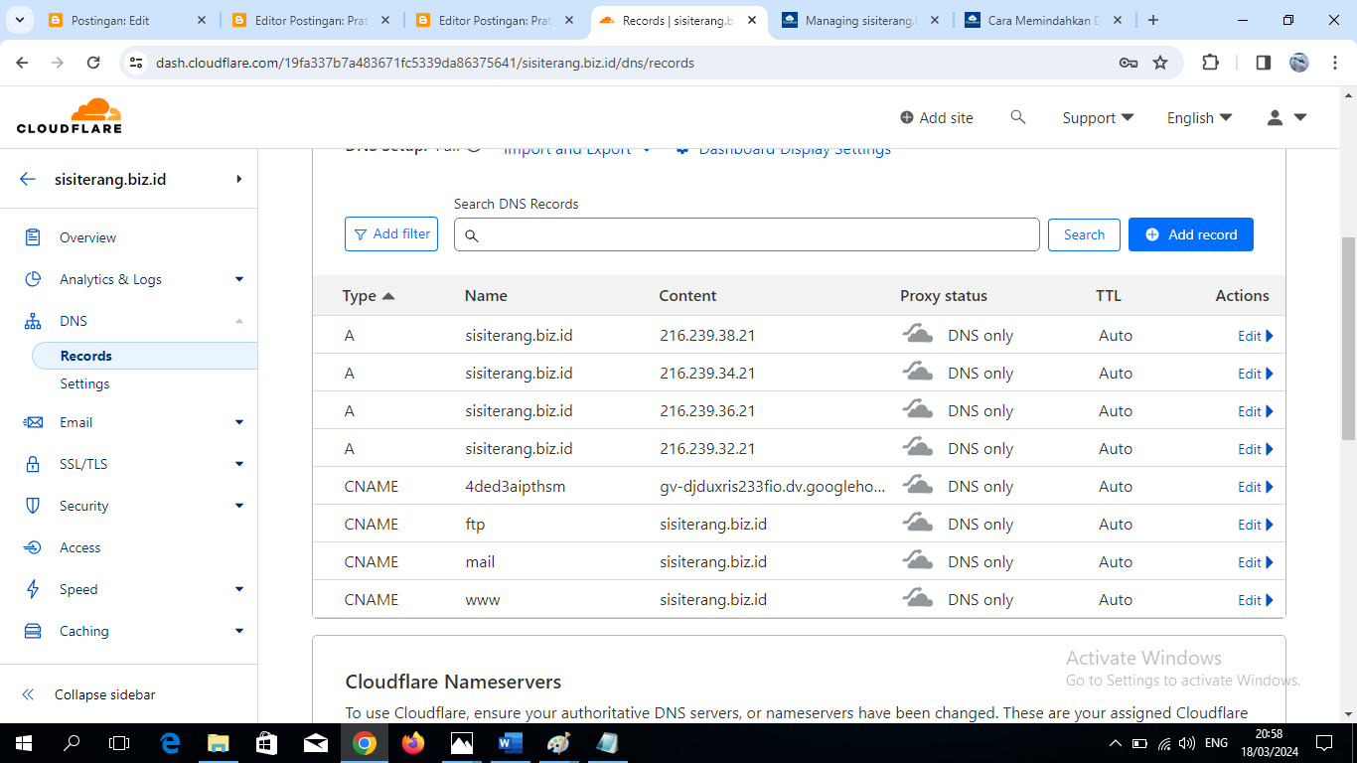Expand the Security submenu arrow
Screen dimensions: 1357x763
coord(239,506)
